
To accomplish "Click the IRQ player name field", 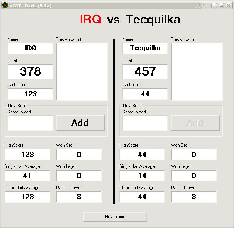I will [x=31, y=48].
